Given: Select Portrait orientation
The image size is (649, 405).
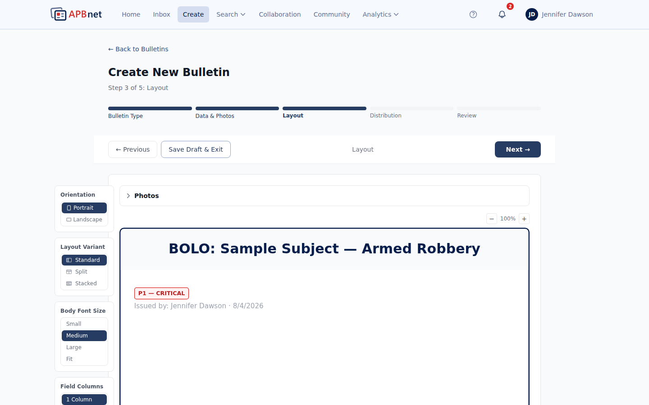Looking at the screenshot, I should pos(84,208).
